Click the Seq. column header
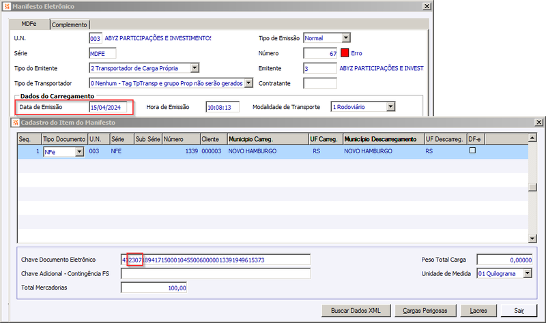546x323 pixels. click(x=29, y=139)
